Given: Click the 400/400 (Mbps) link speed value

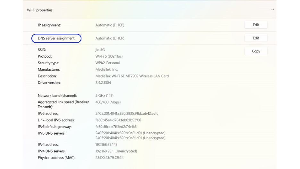Looking at the screenshot, I should pyautogui.click(x=108, y=102).
